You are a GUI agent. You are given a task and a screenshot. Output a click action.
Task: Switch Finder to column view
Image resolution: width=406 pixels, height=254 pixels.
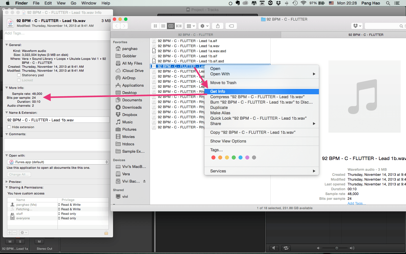click(x=171, y=26)
